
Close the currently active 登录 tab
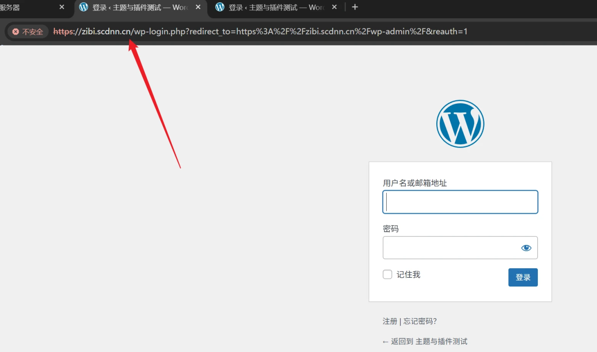point(198,7)
